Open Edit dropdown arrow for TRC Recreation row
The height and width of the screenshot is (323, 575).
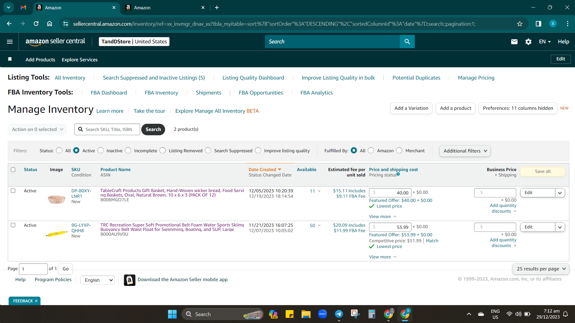[560, 227]
